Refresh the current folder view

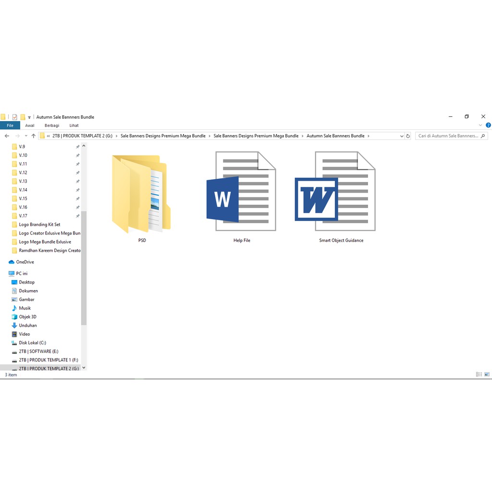tap(408, 136)
